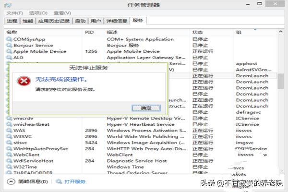
Task: Click the W3SVC service icon
Action: click(9, 136)
